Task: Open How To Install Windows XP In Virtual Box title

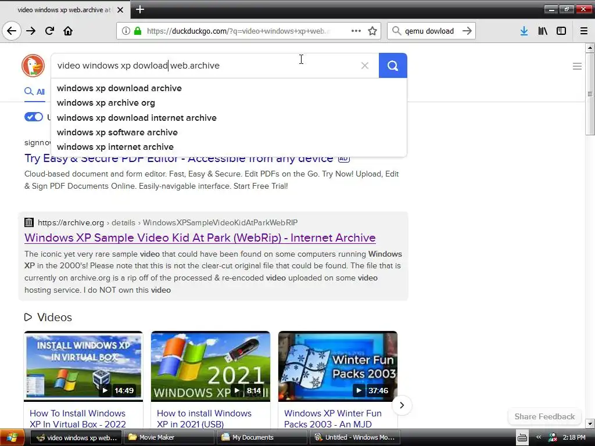Action: (78, 419)
